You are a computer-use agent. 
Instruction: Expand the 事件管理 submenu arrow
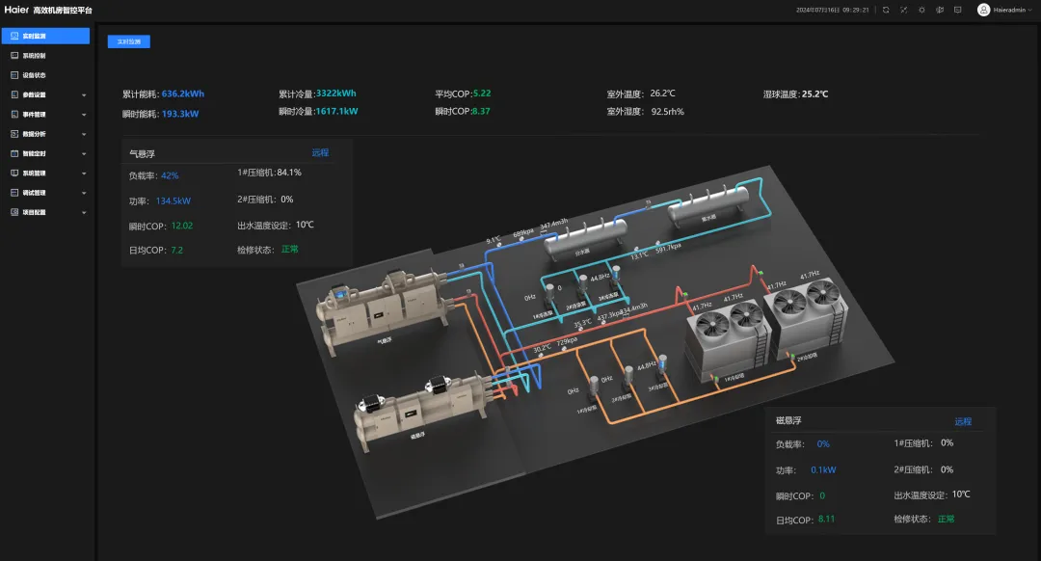pos(84,115)
